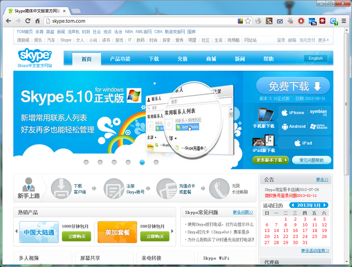Open the 帮助 navigation tab
The height and width of the screenshot is (267, 352).
coord(269,59)
